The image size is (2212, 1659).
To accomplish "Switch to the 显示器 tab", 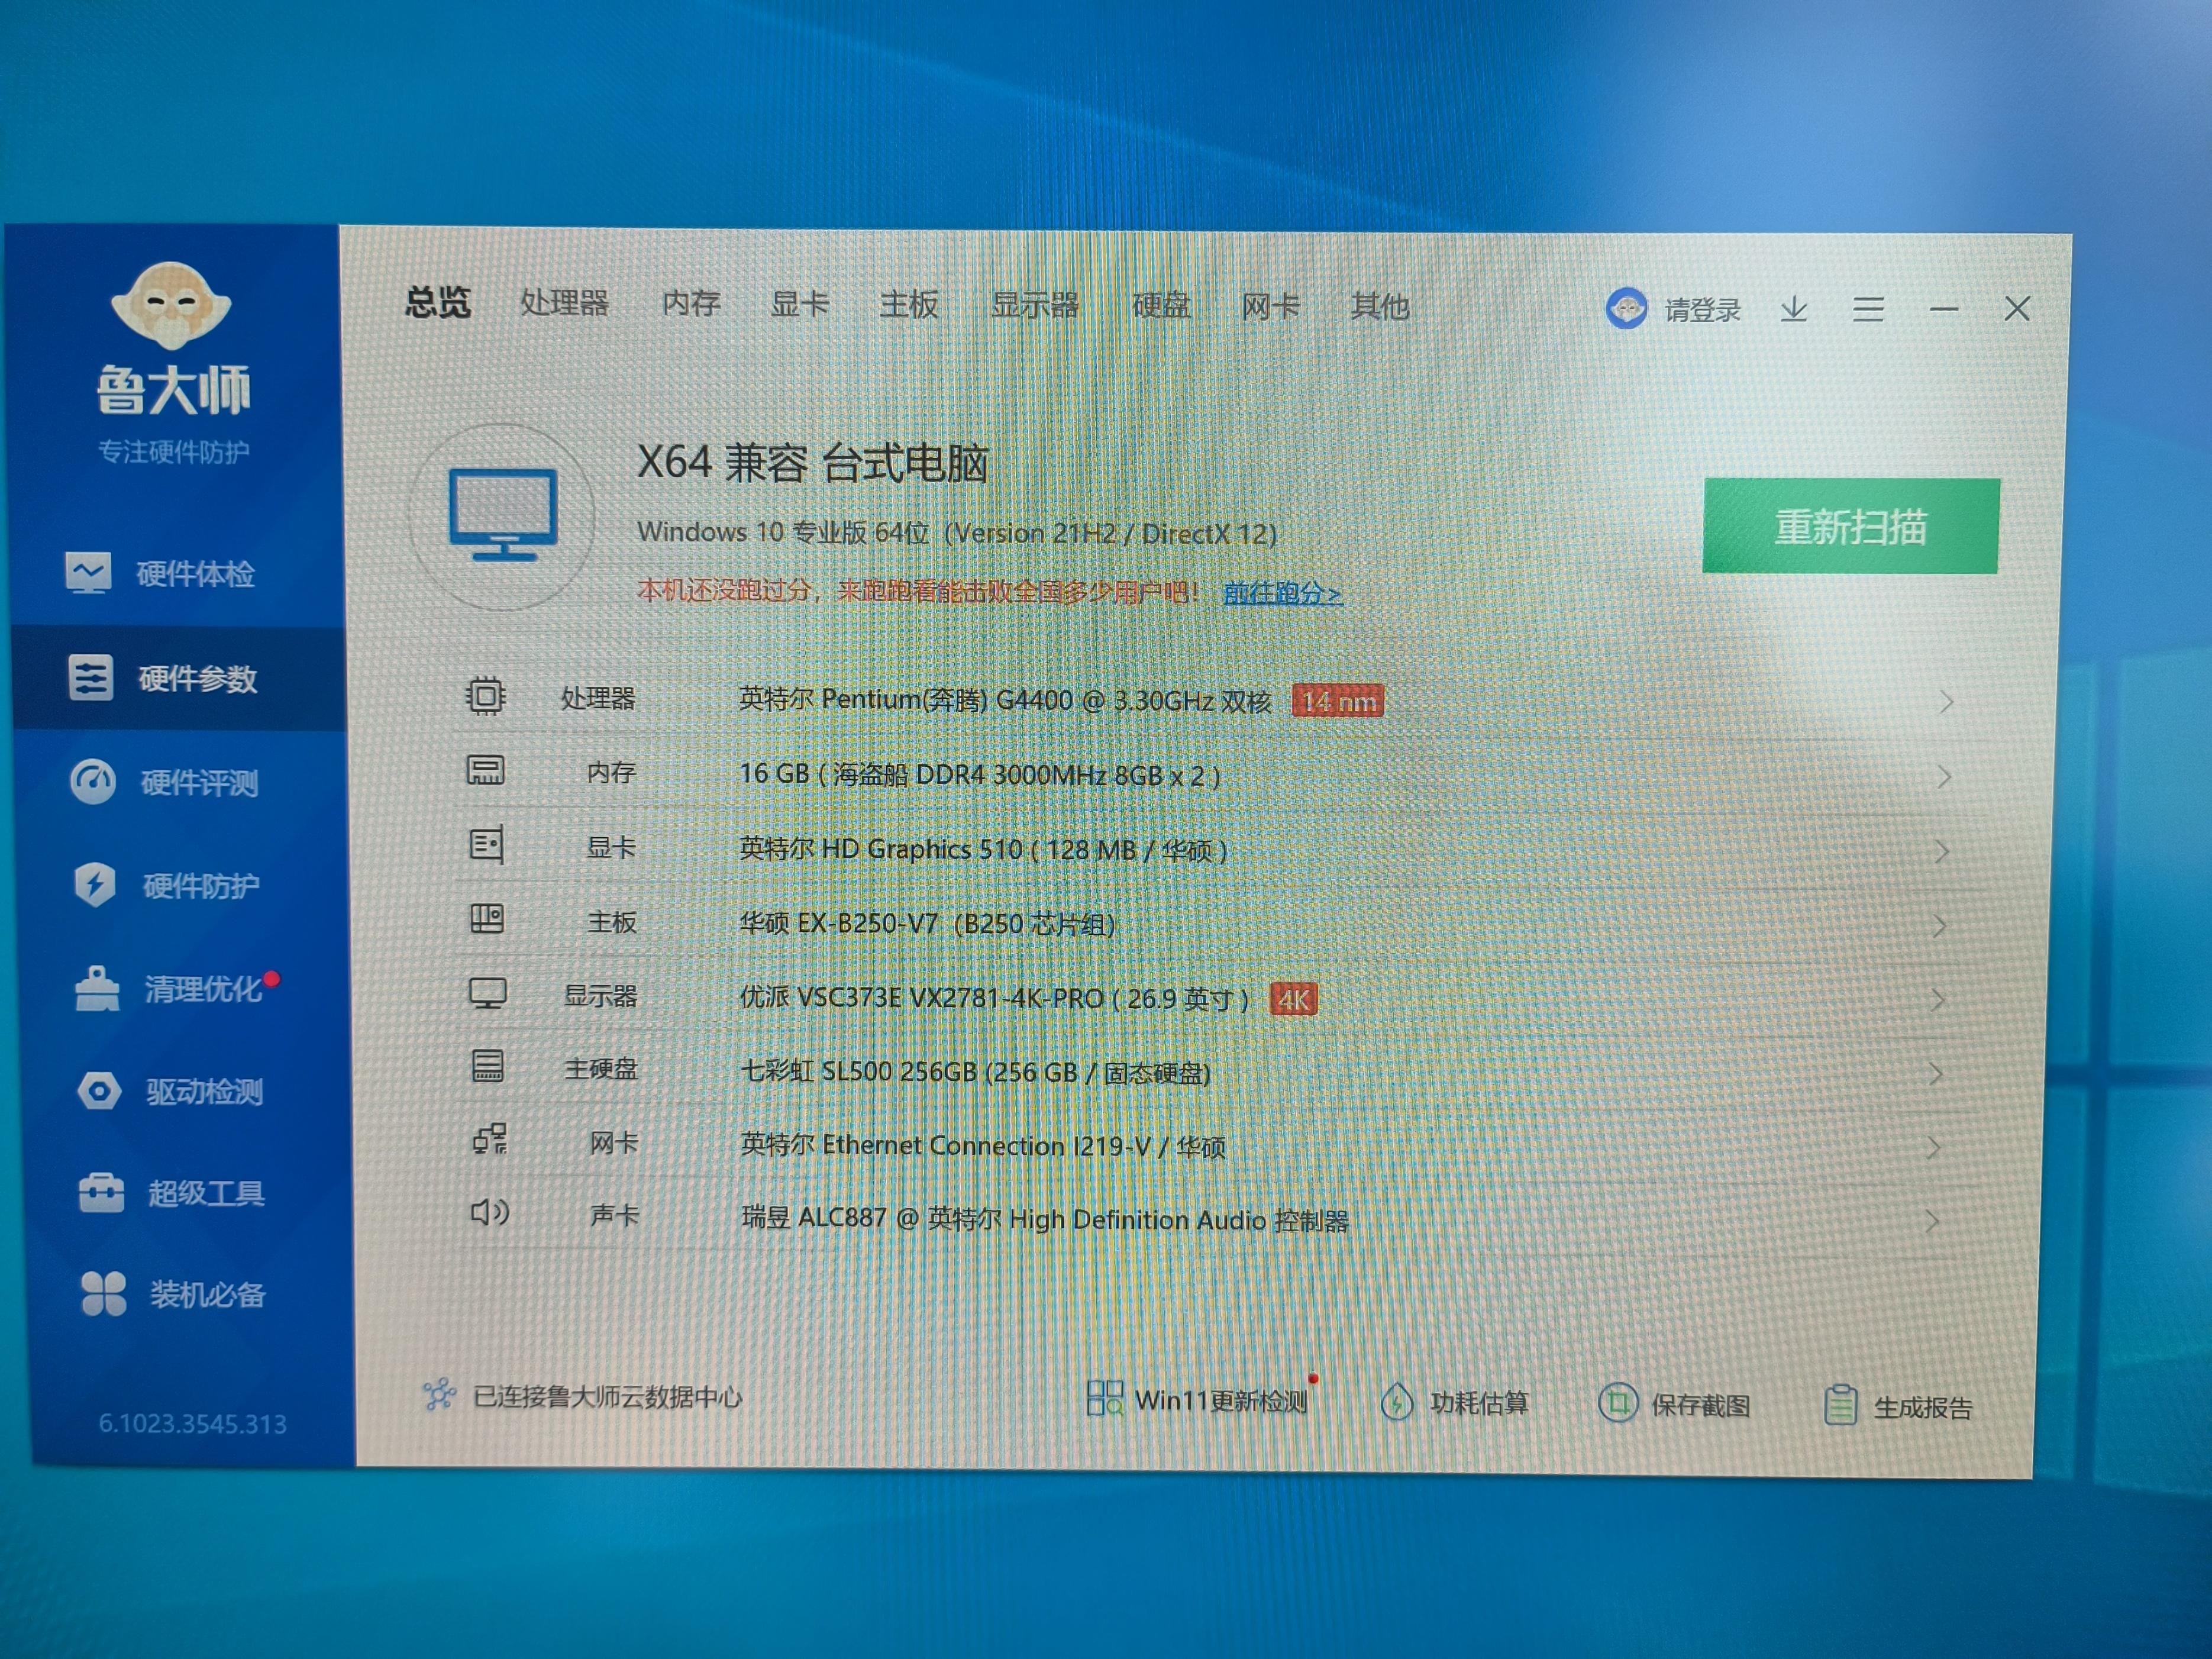I will tap(1034, 305).
